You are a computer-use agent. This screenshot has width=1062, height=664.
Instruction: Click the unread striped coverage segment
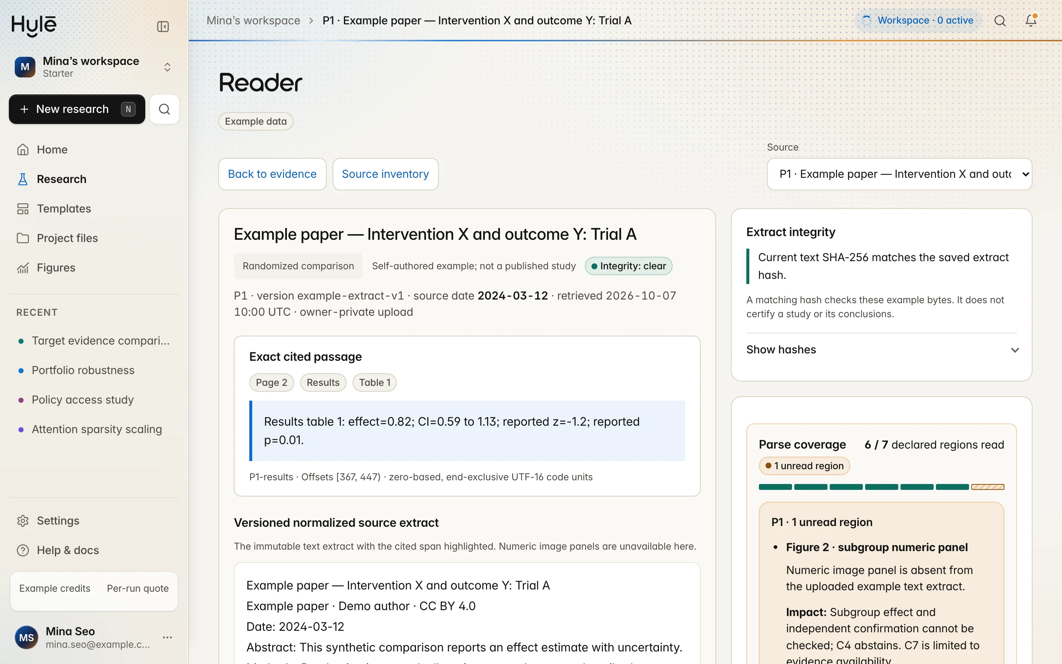tap(988, 487)
